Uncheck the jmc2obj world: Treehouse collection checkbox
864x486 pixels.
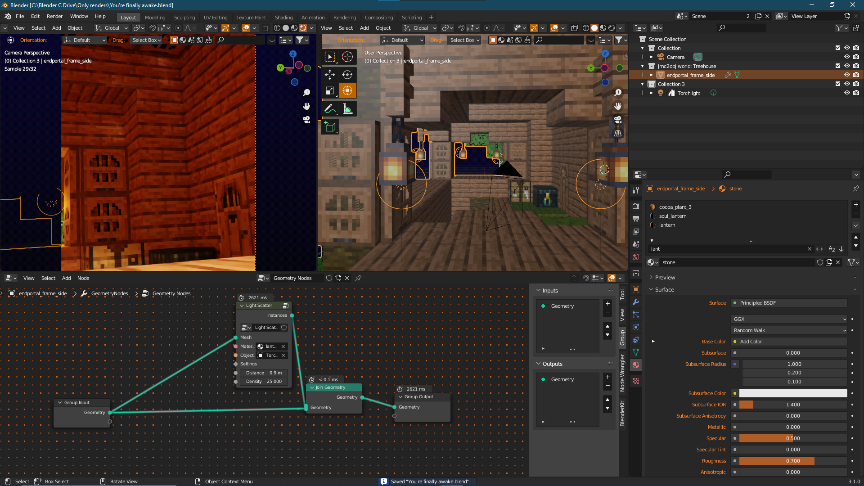click(x=837, y=66)
